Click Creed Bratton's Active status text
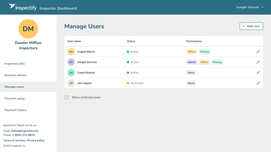The width and height of the screenshot is (271, 152). pyautogui.click(x=134, y=73)
